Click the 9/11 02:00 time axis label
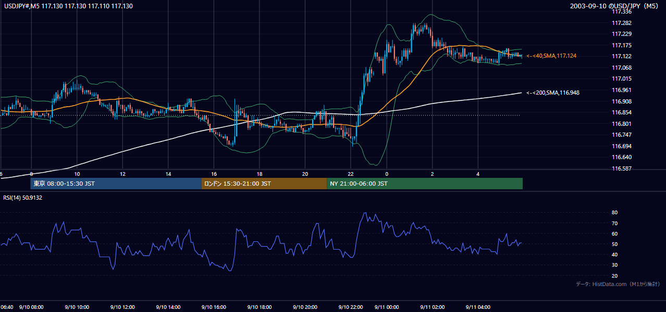 coord(433,307)
